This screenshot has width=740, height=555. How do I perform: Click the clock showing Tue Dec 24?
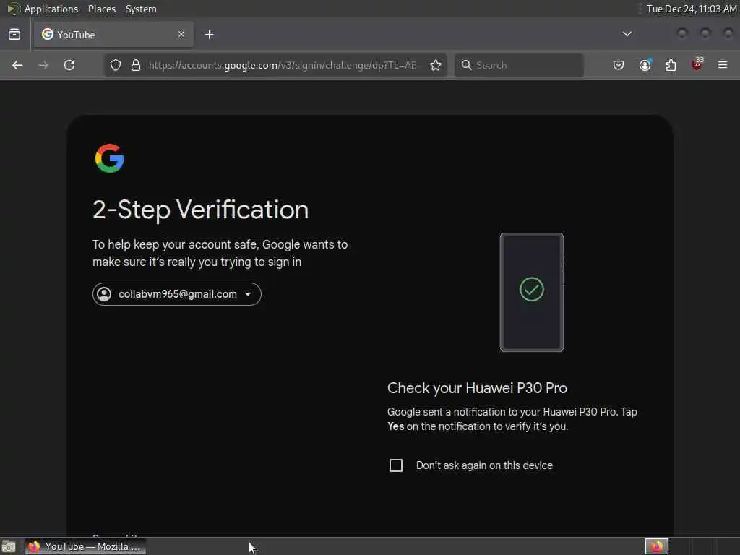point(692,9)
